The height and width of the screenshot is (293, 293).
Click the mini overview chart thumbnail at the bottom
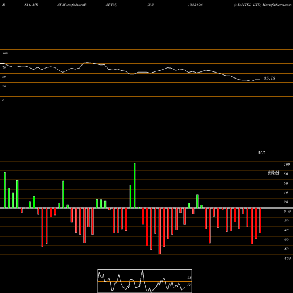click(x=145, y=281)
